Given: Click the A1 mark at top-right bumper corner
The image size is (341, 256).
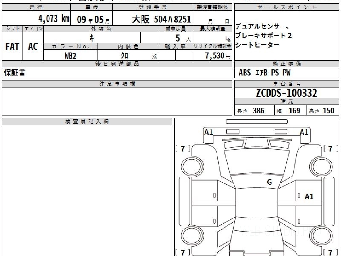Looking at the screenshot, I should [304, 132].
